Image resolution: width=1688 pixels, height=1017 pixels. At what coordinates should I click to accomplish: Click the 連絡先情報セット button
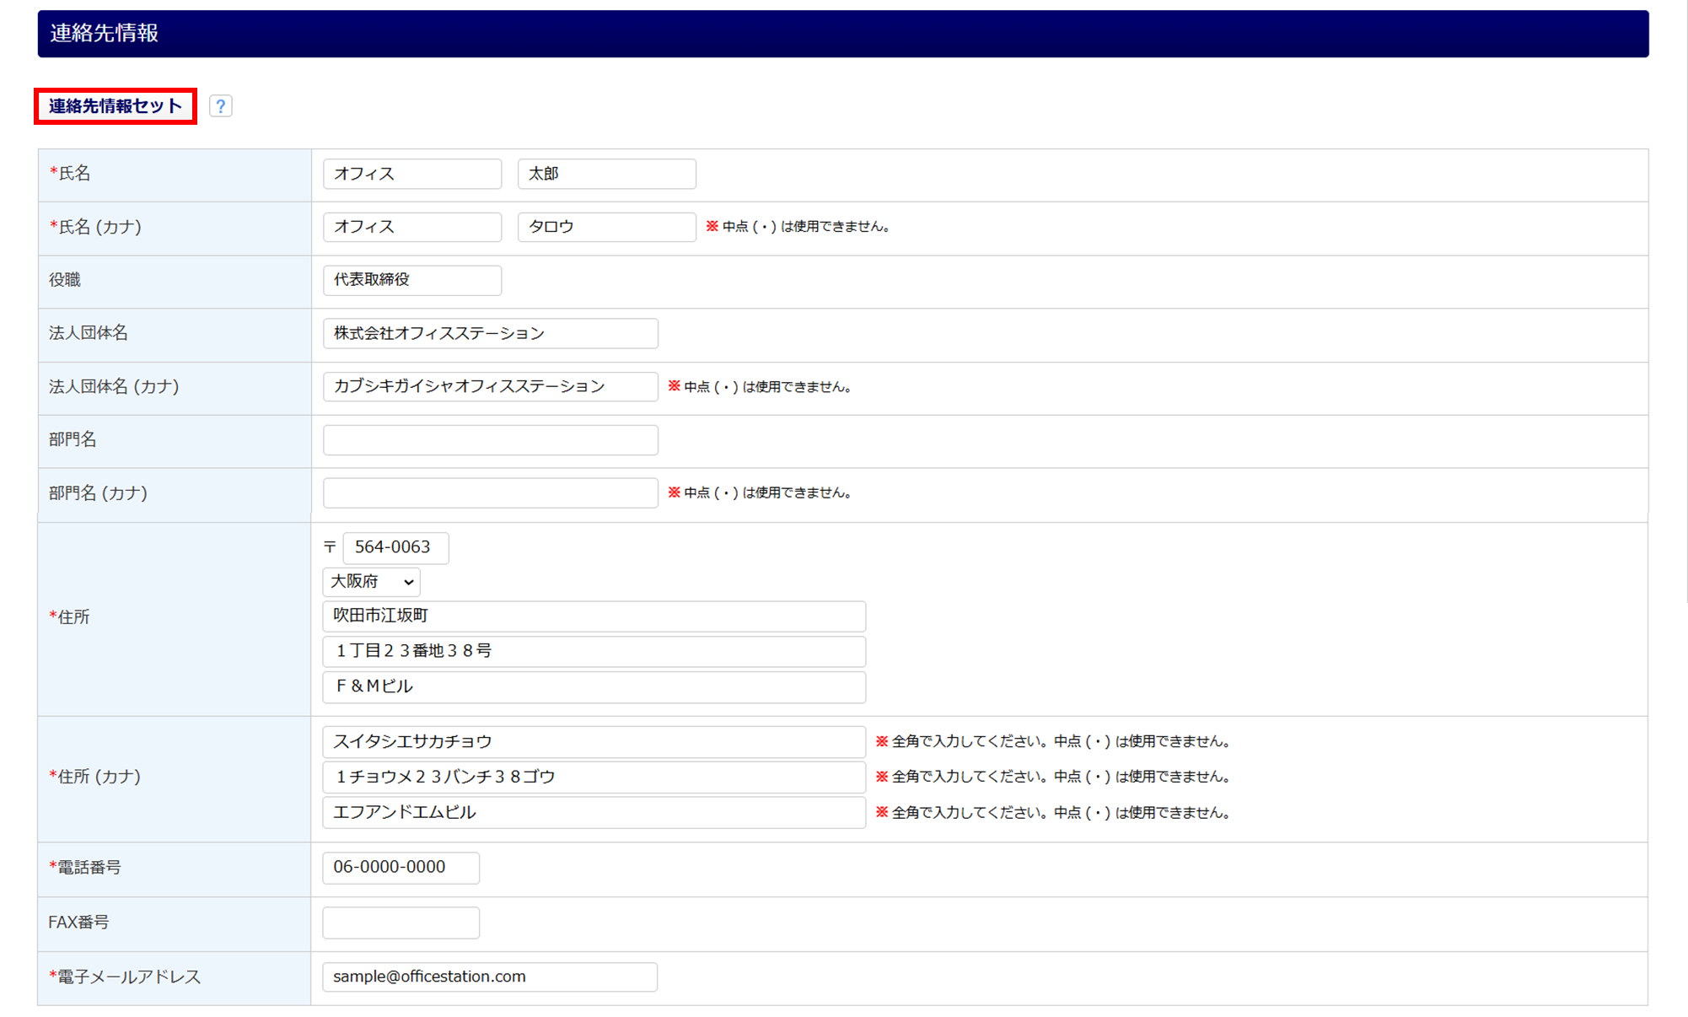click(116, 106)
